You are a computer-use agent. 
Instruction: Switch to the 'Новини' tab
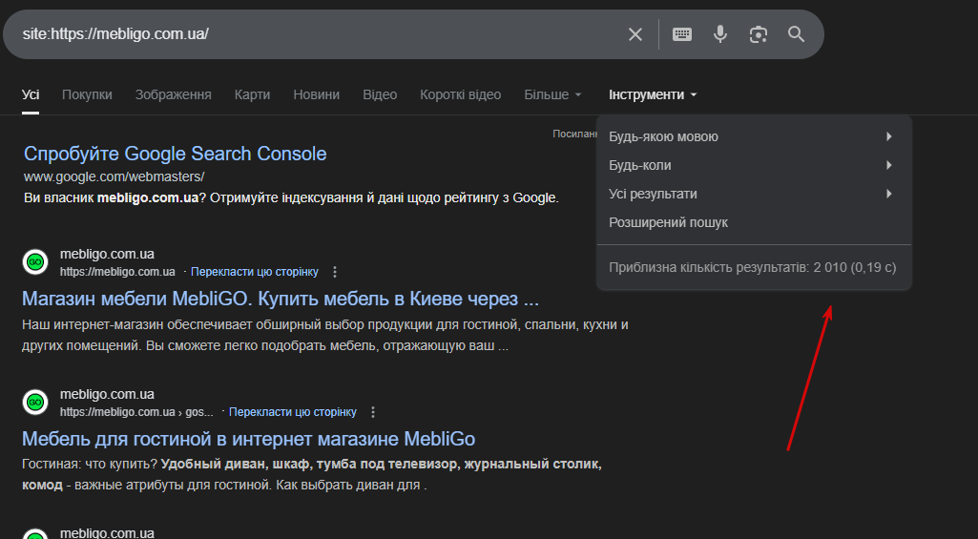(316, 94)
